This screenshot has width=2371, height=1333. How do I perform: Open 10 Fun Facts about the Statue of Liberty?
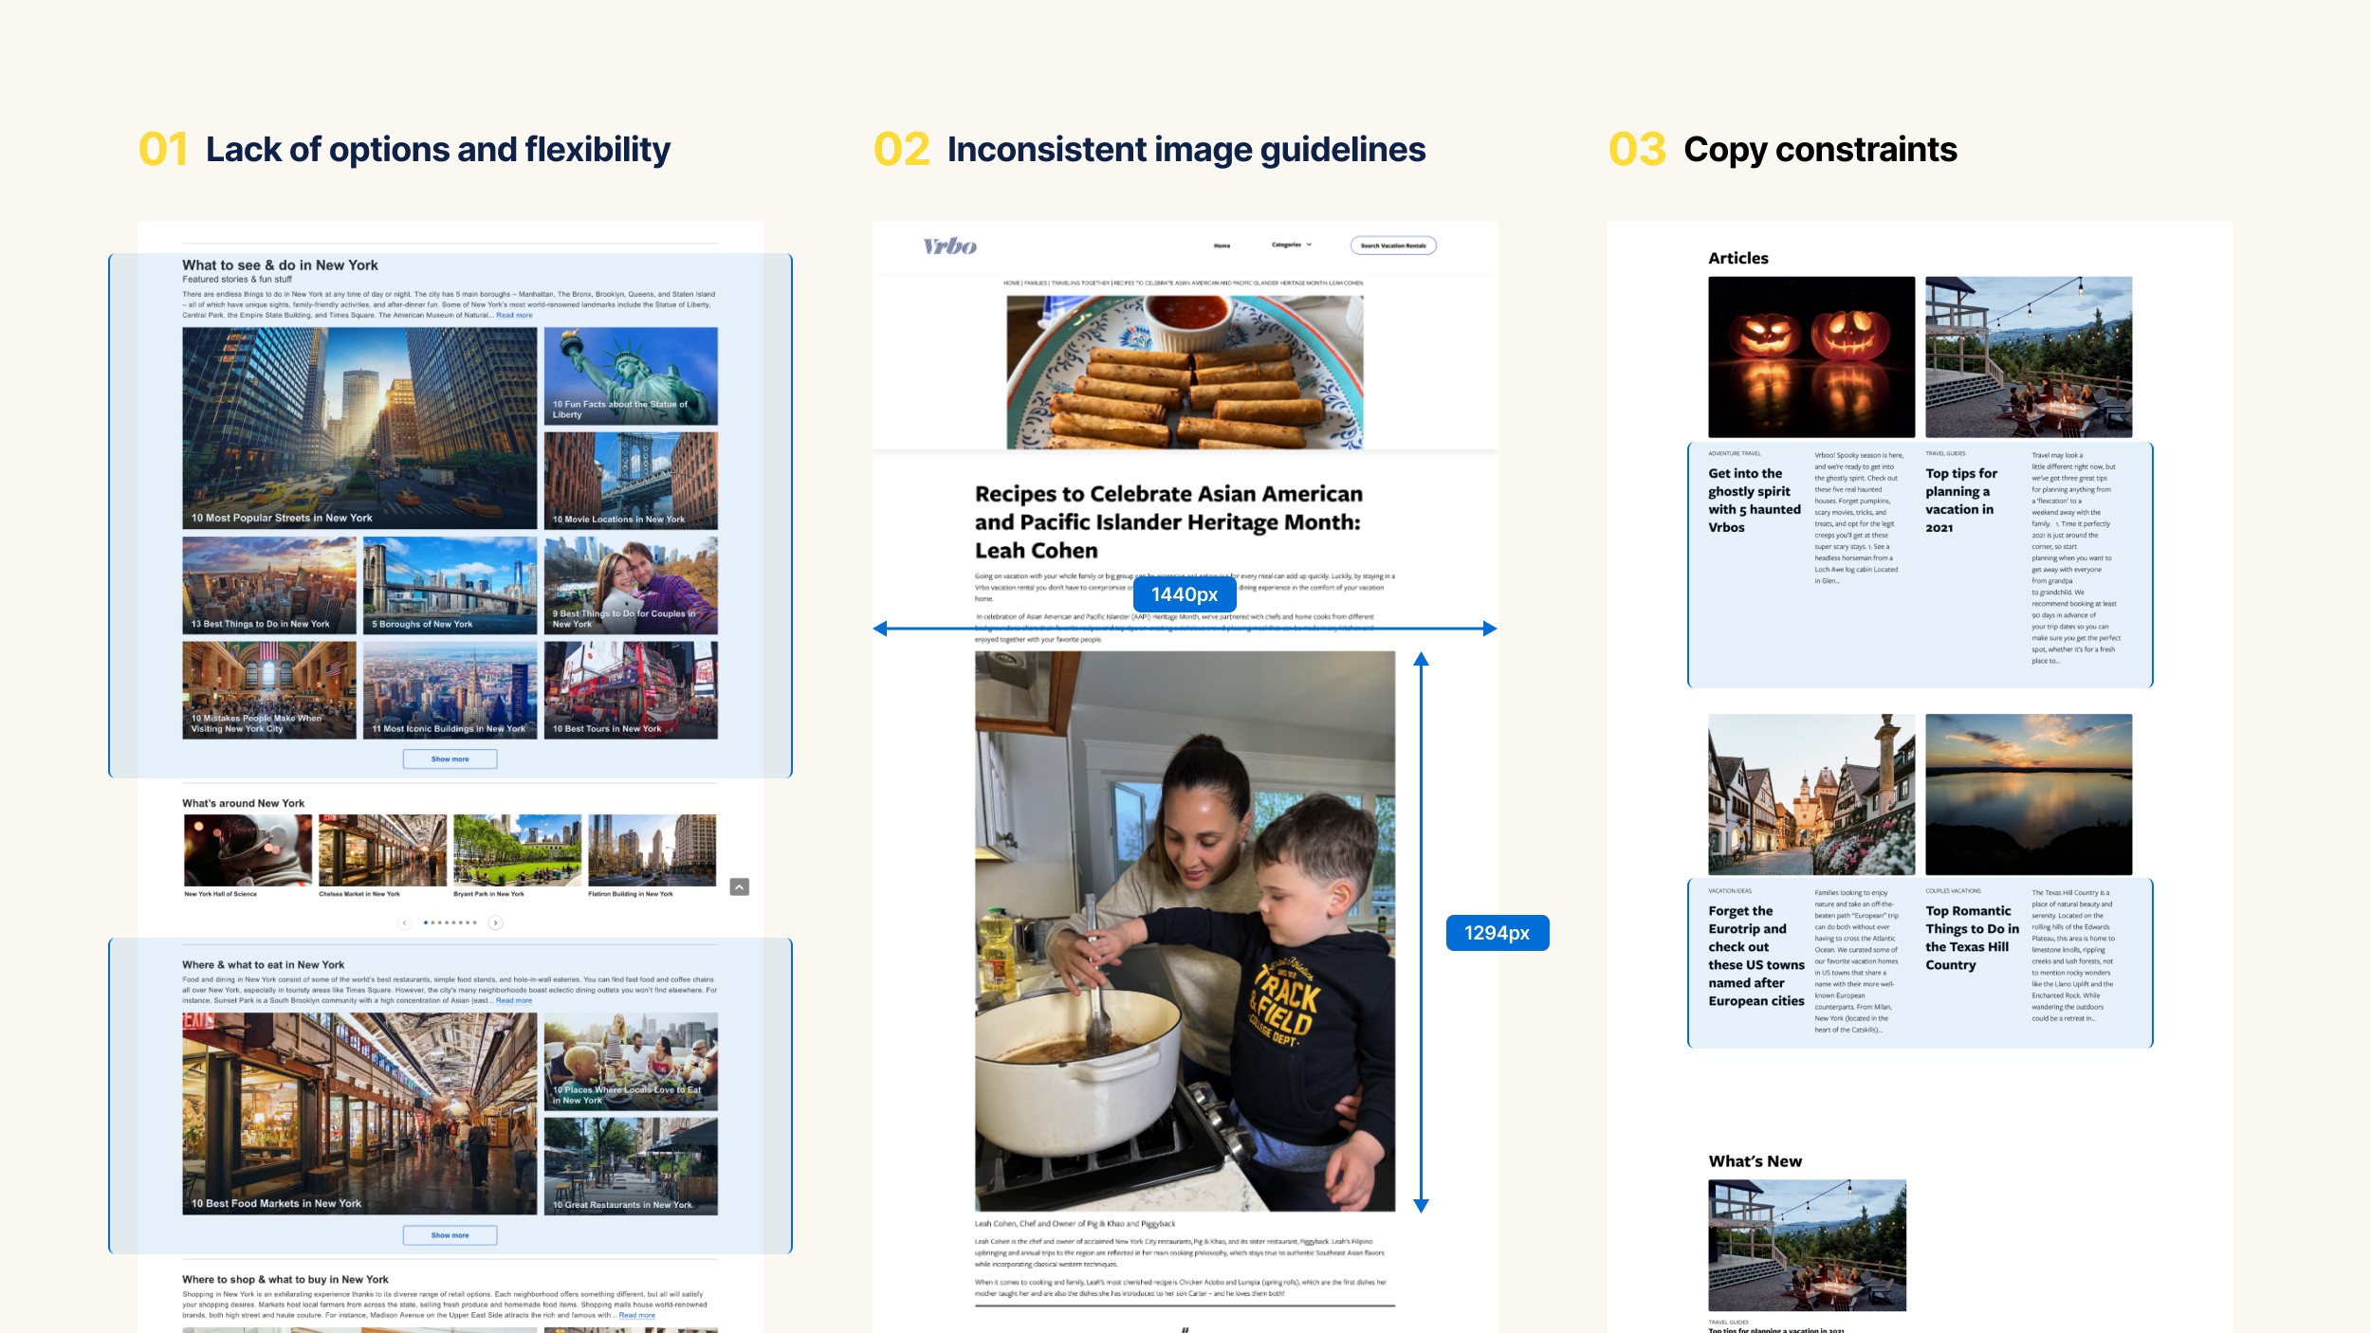[x=631, y=376]
